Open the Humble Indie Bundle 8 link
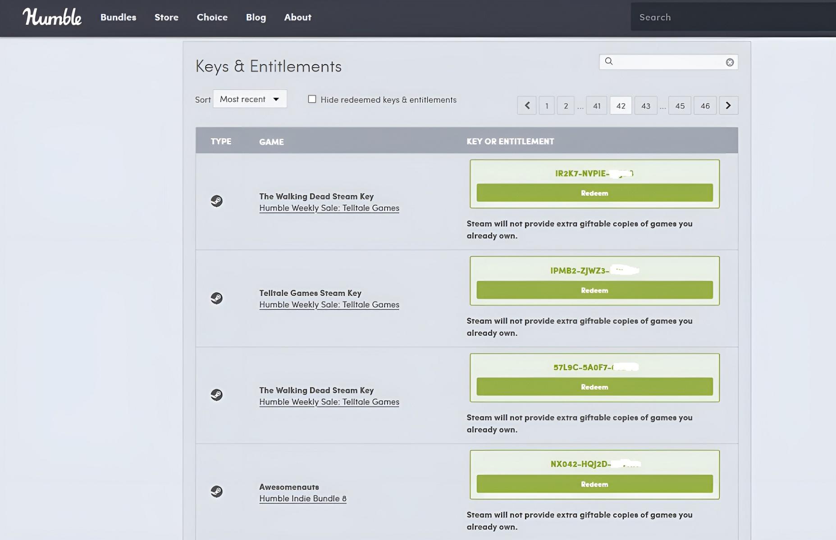The height and width of the screenshot is (540, 836). pyautogui.click(x=303, y=499)
